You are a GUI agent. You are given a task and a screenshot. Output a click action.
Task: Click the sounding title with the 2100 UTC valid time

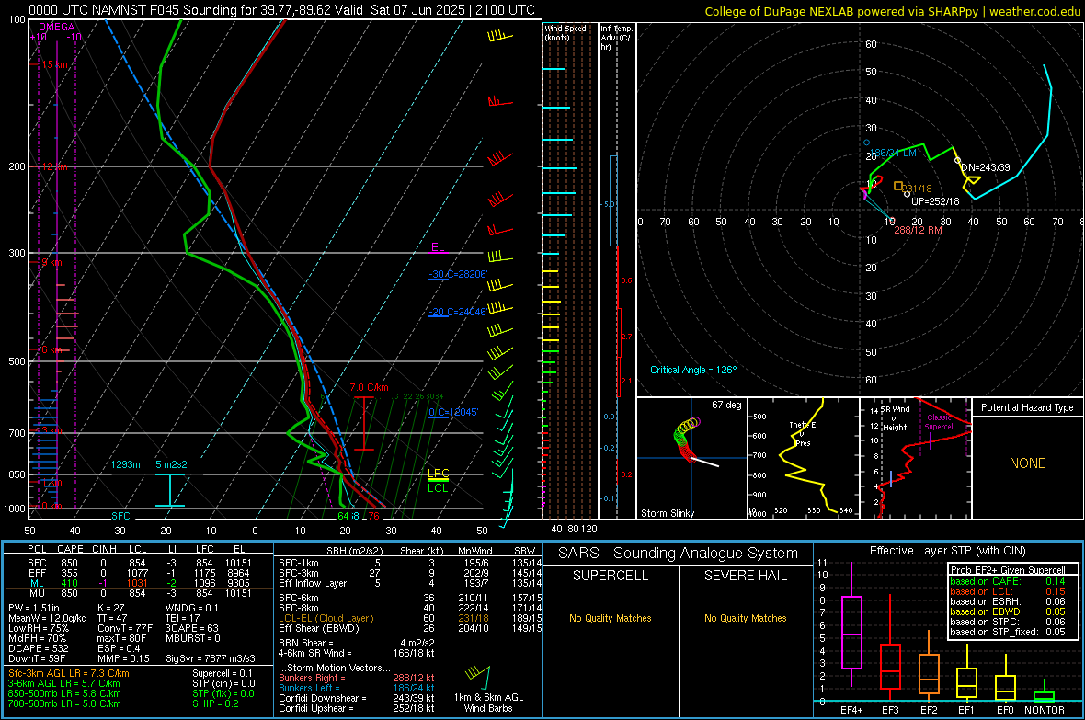click(281, 10)
